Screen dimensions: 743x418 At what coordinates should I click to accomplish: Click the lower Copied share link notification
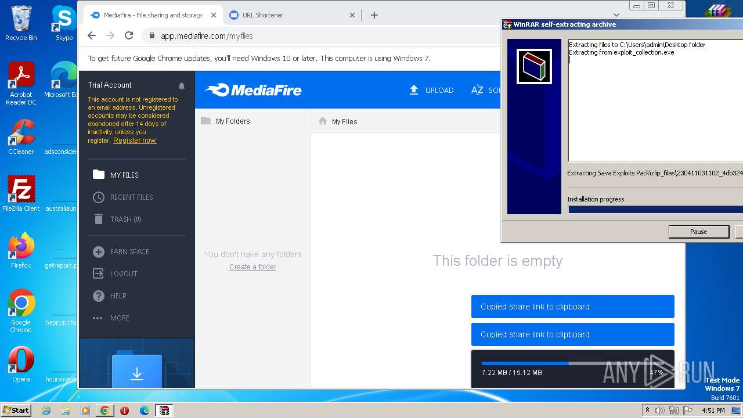pyautogui.click(x=573, y=334)
